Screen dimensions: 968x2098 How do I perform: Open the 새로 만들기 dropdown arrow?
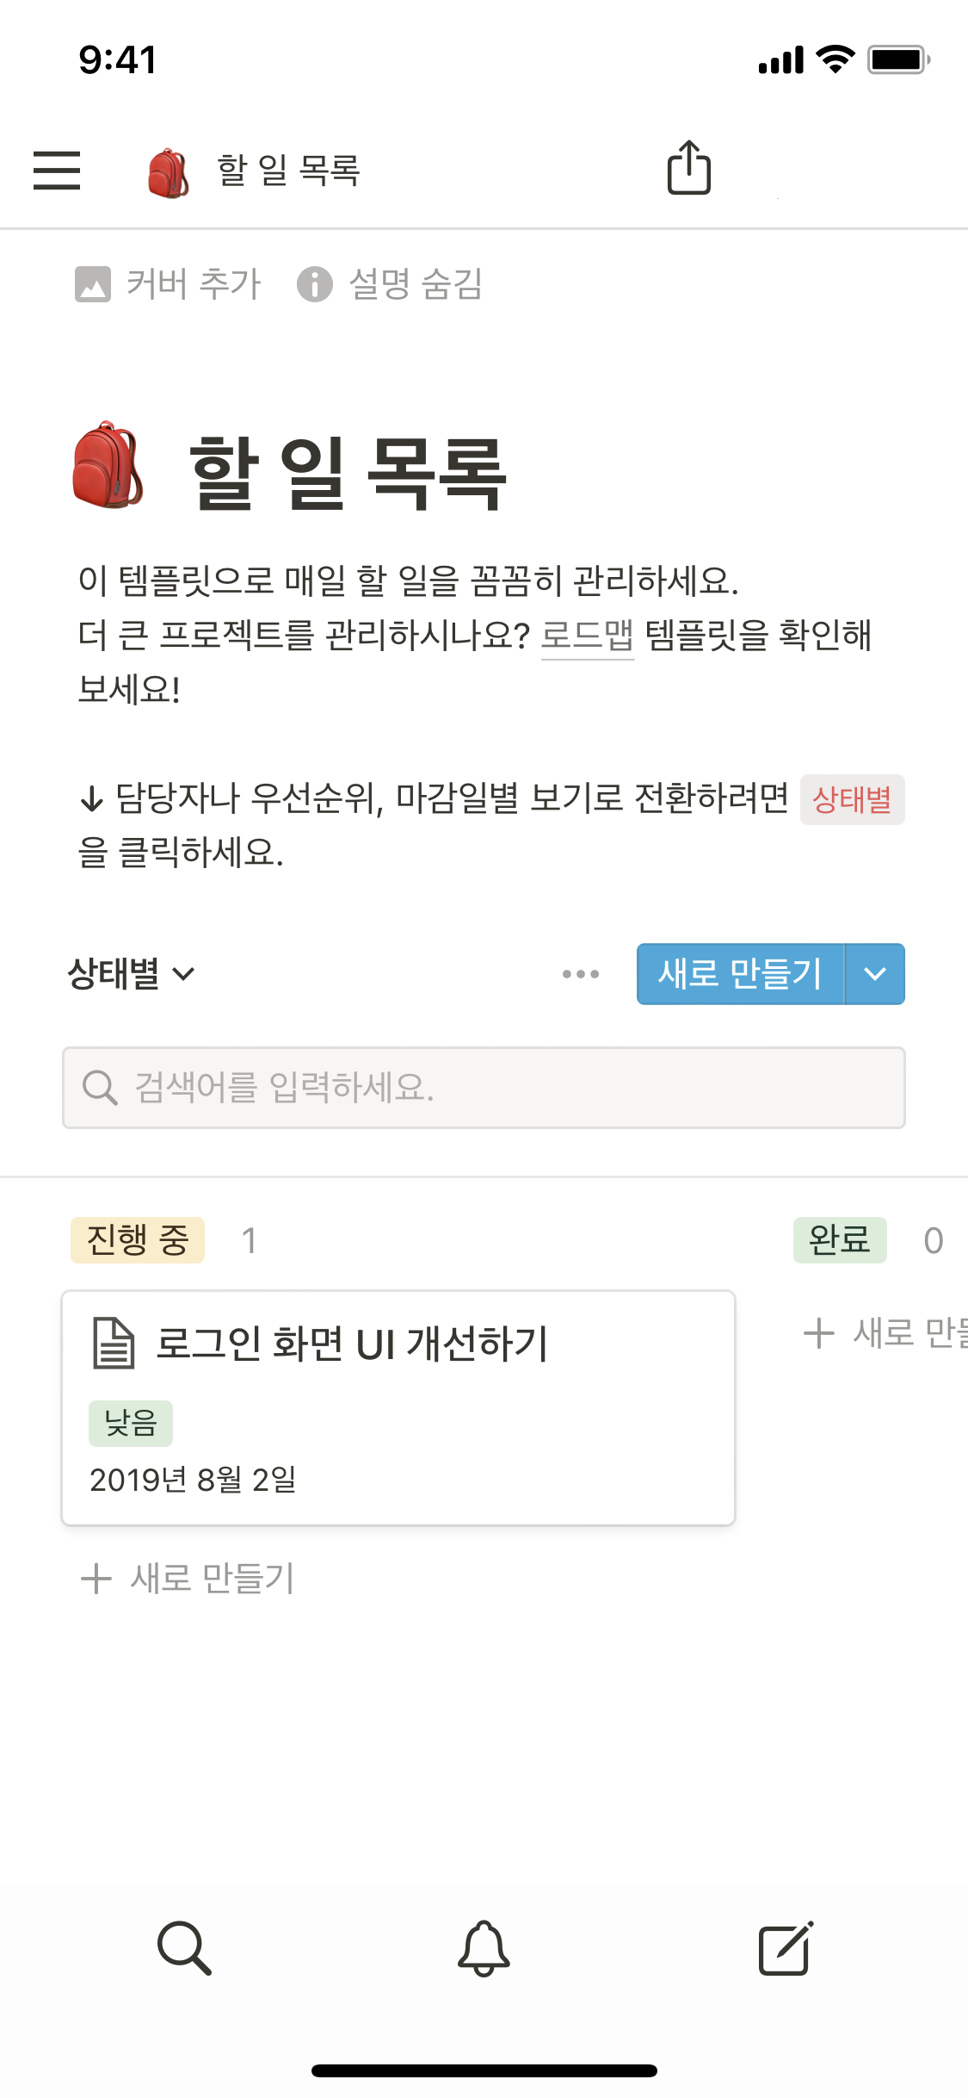[x=875, y=974]
